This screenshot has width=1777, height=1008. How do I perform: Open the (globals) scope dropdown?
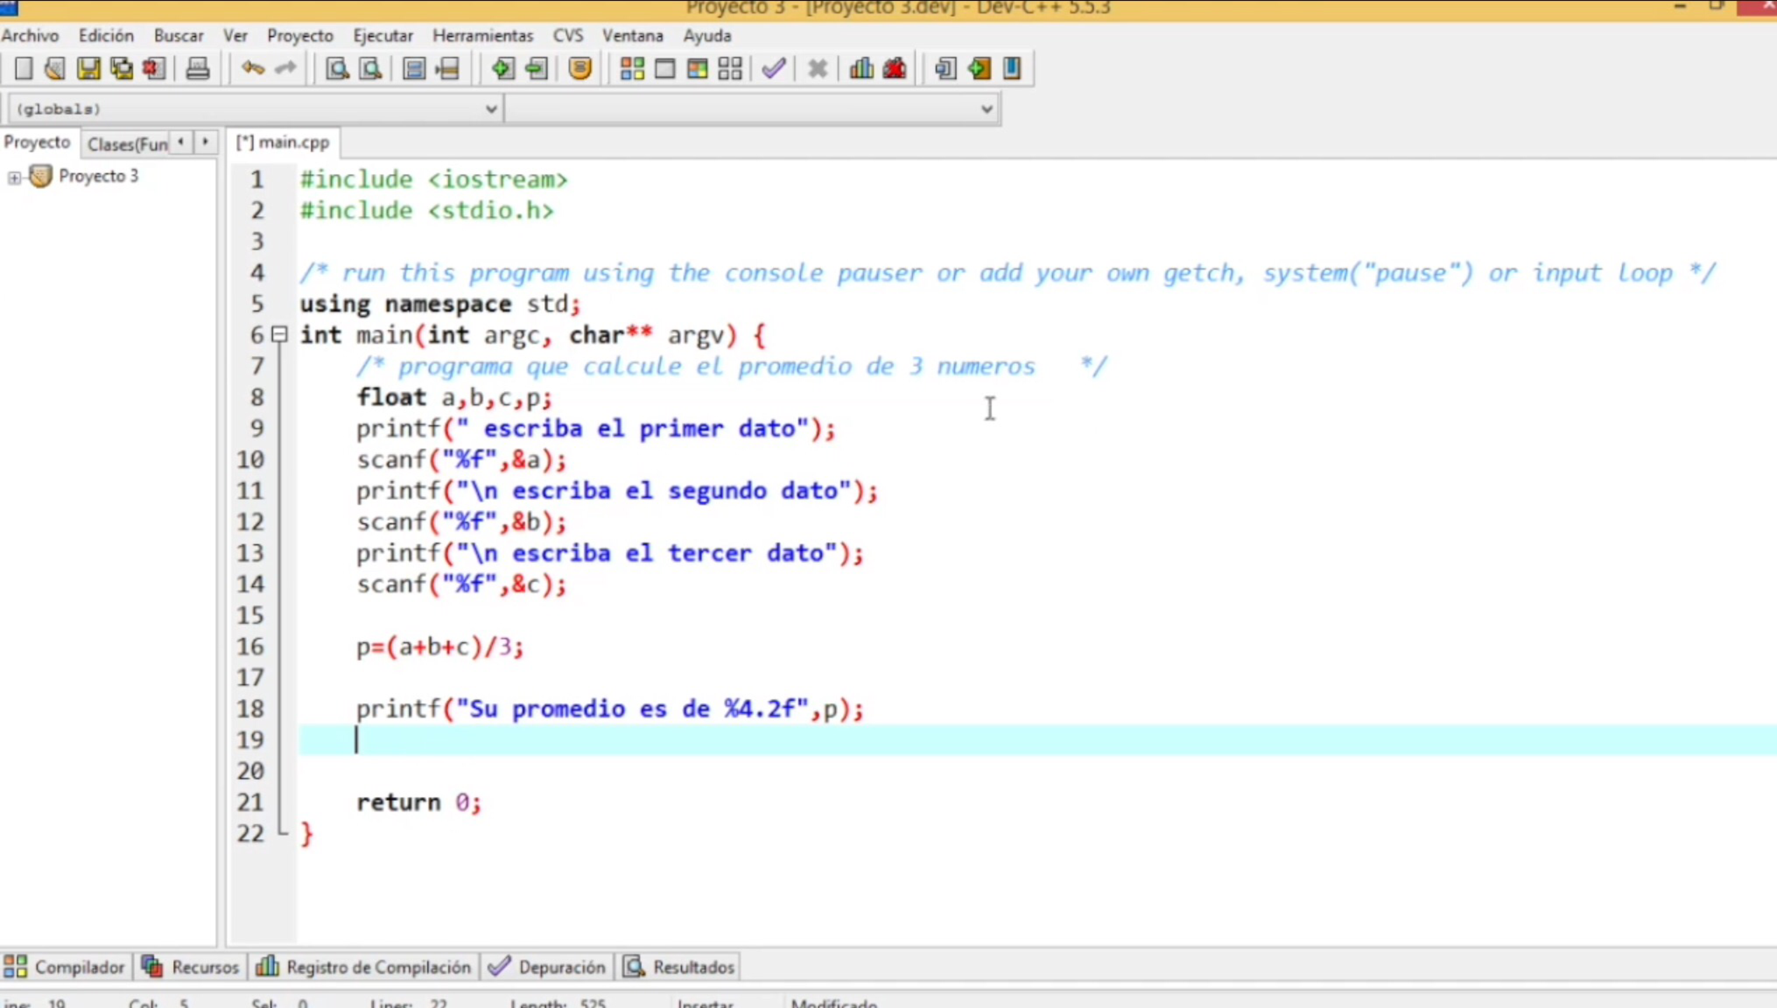tap(490, 108)
